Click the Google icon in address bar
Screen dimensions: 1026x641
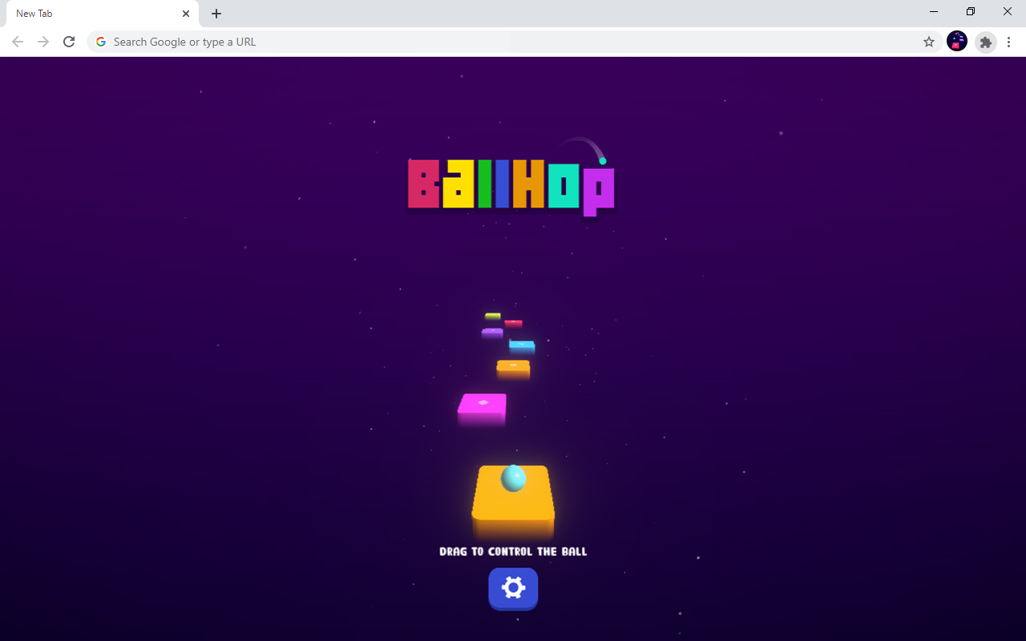pyautogui.click(x=101, y=42)
